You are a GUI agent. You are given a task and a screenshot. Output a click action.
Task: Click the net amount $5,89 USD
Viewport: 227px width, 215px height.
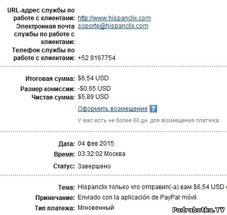(x=93, y=97)
